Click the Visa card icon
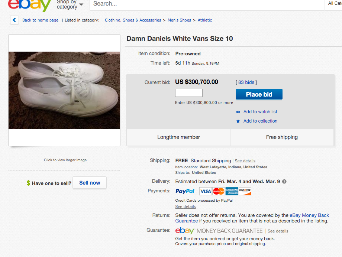The height and width of the screenshot is (257, 342). click(205, 191)
